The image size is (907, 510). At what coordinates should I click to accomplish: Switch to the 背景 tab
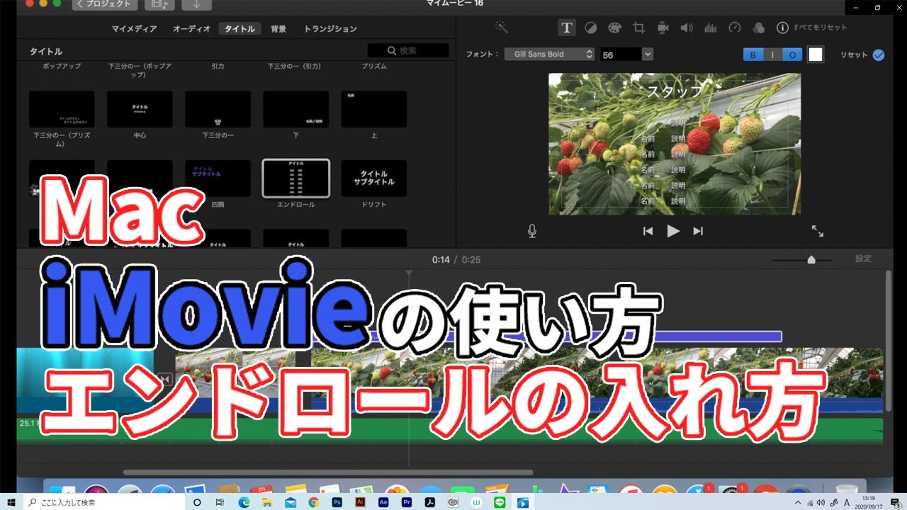click(x=278, y=29)
